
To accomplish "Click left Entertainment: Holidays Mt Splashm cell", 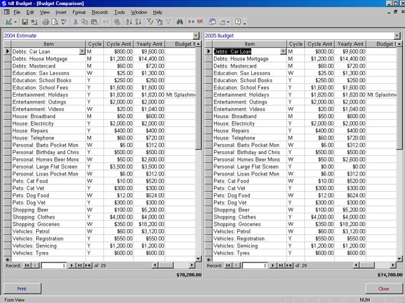I will click(180, 95).
